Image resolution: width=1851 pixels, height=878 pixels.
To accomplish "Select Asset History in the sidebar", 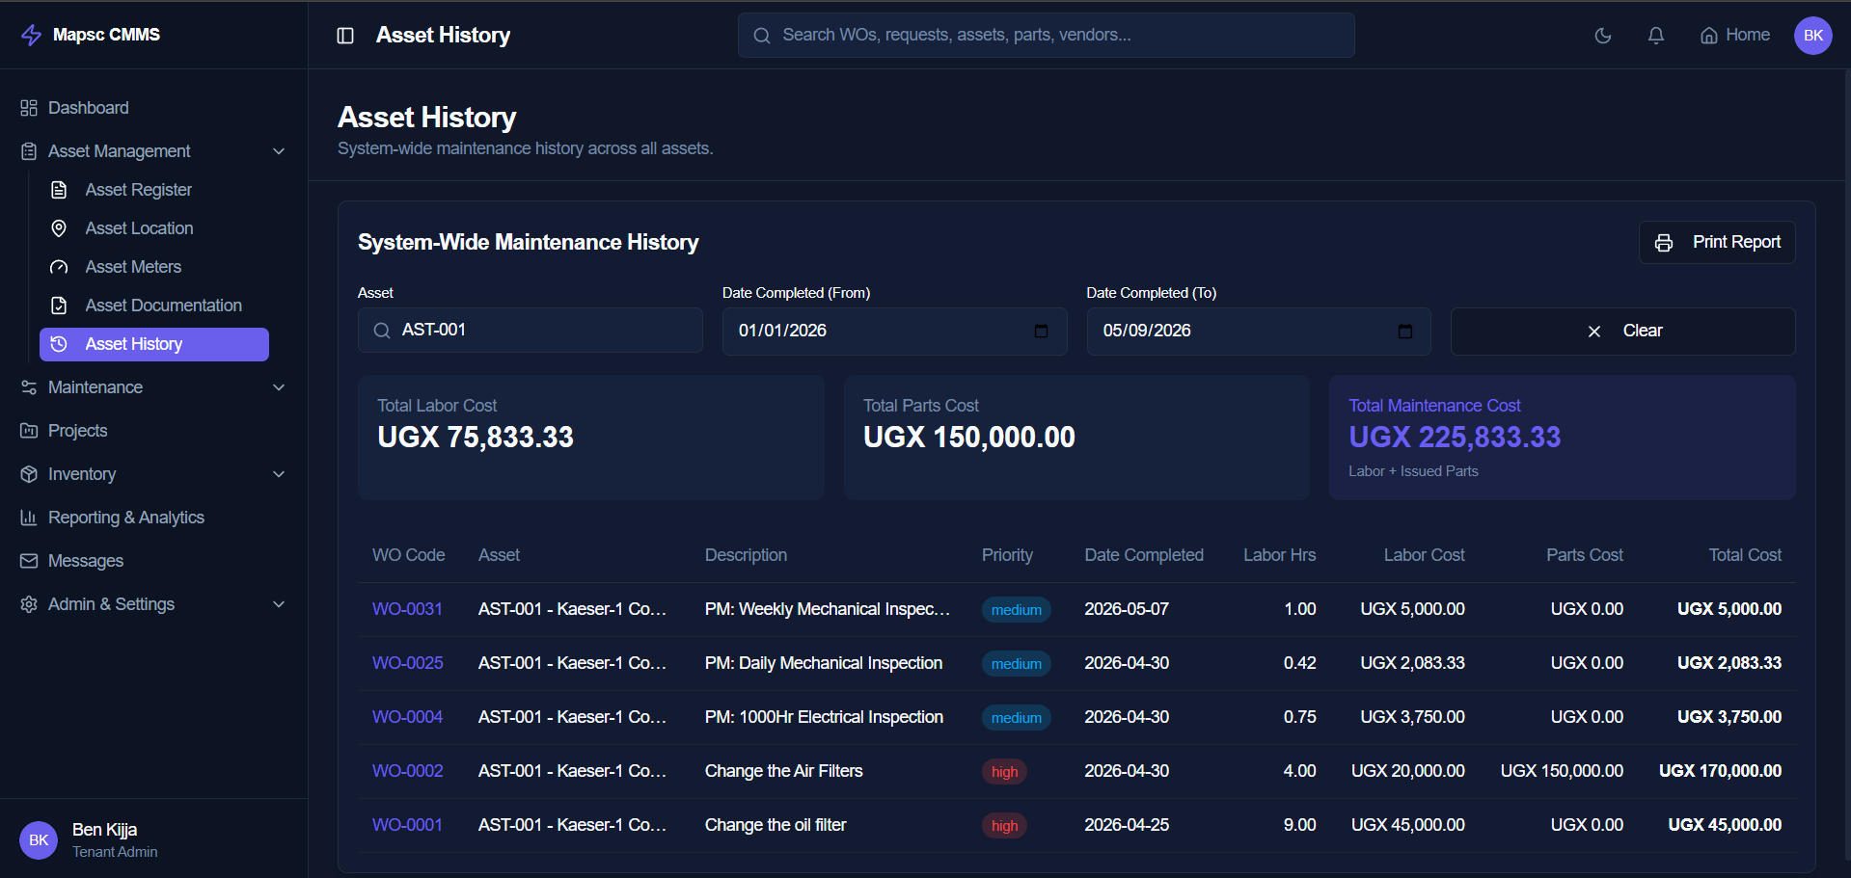I will pyautogui.click(x=154, y=344).
